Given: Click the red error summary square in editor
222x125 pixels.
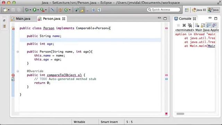Looking at the screenshot, I should pyautogui.click(x=166, y=114).
